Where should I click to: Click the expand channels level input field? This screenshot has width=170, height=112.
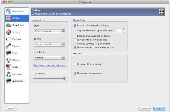click(119, 31)
